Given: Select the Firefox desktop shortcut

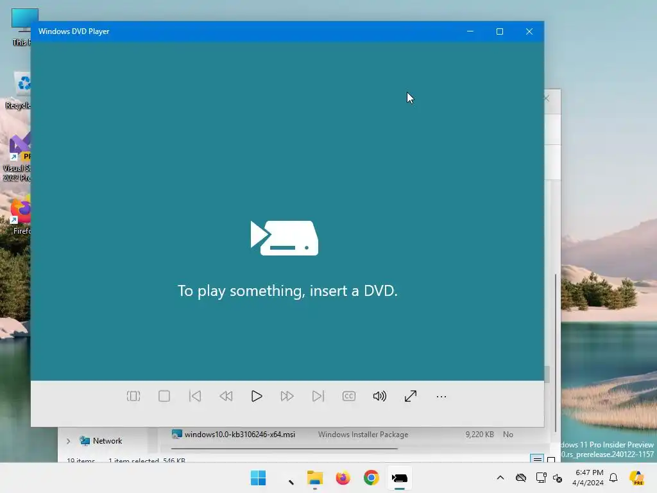Looking at the screenshot, I should click(x=21, y=214).
